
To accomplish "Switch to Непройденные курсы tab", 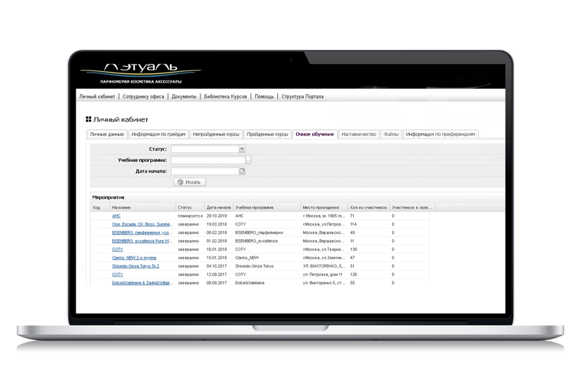I will (216, 134).
